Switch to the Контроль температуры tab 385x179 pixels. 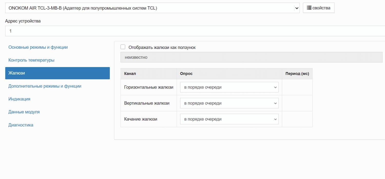(31, 60)
